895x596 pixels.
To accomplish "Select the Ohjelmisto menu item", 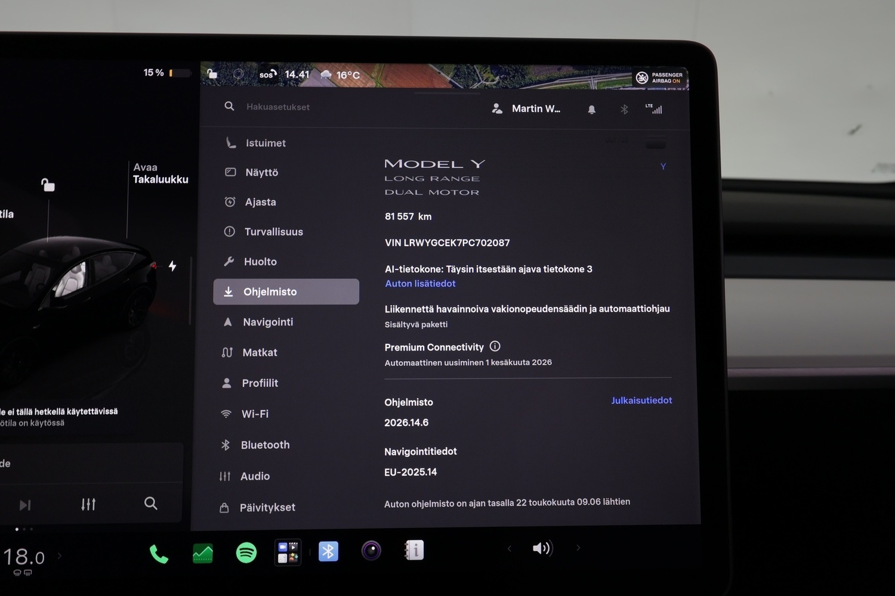I will coord(286,291).
